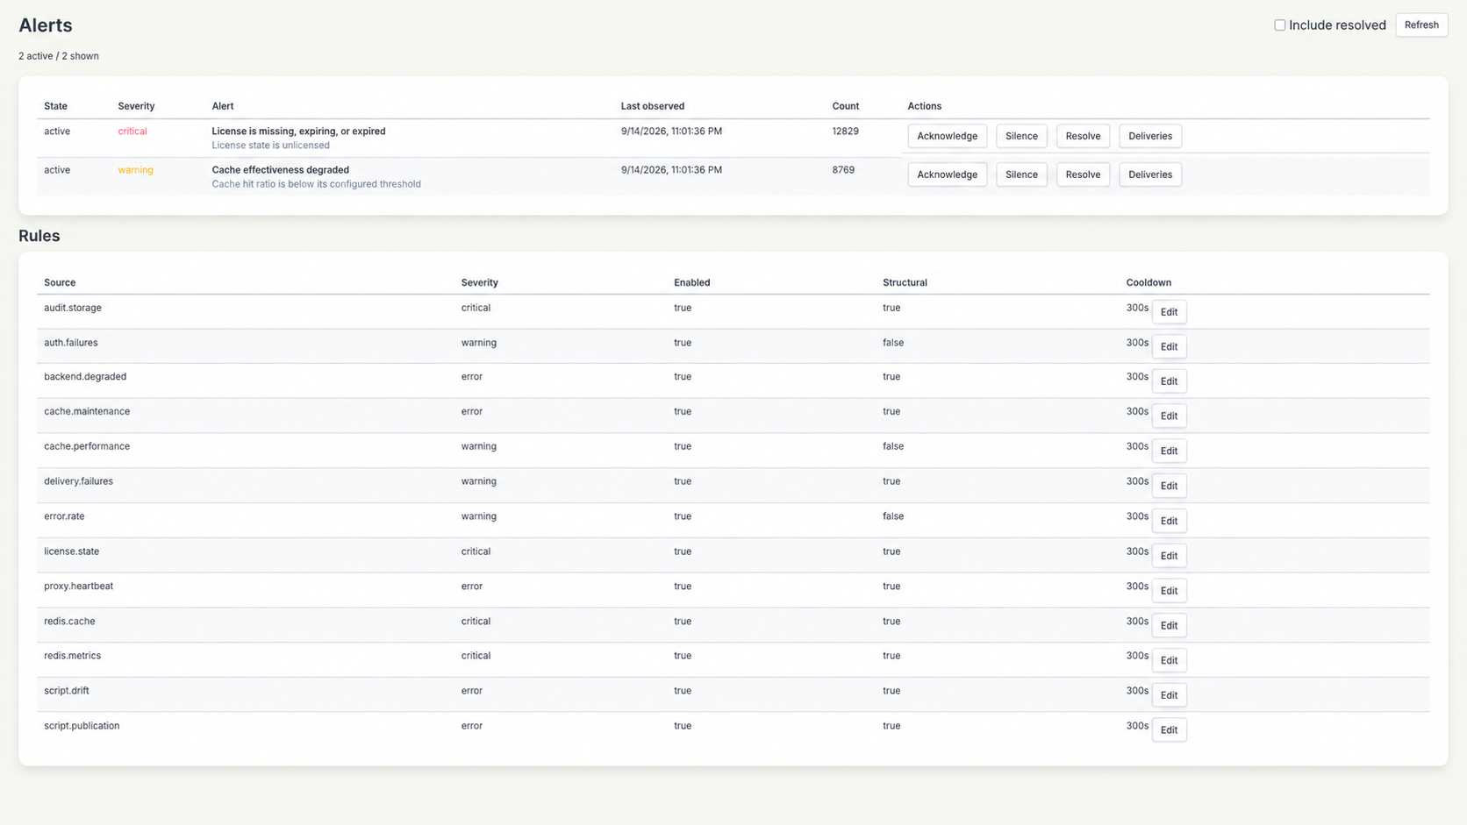Screen dimensions: 1467x825
Task: Click the Cooldown column header
Action: pyautogui.click(x=1149, y=282)
